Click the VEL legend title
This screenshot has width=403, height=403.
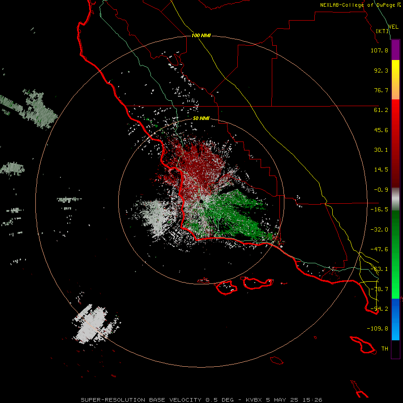[393, 27]
